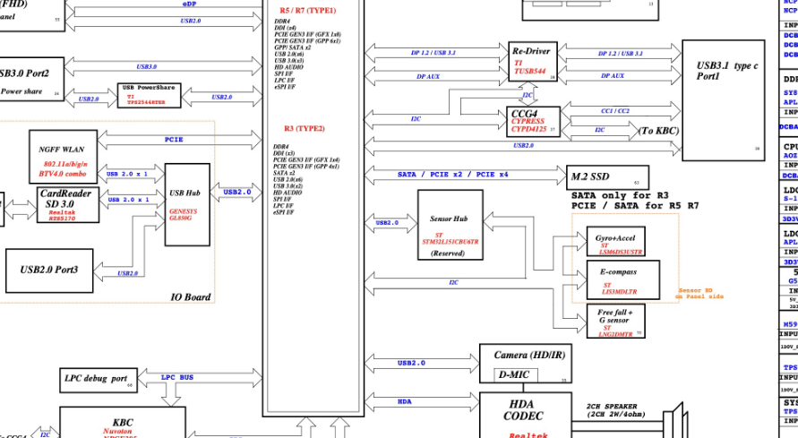This screenshot has height=438, width=798.
Task: Click the E-compass block label
Action: (618, 271)
